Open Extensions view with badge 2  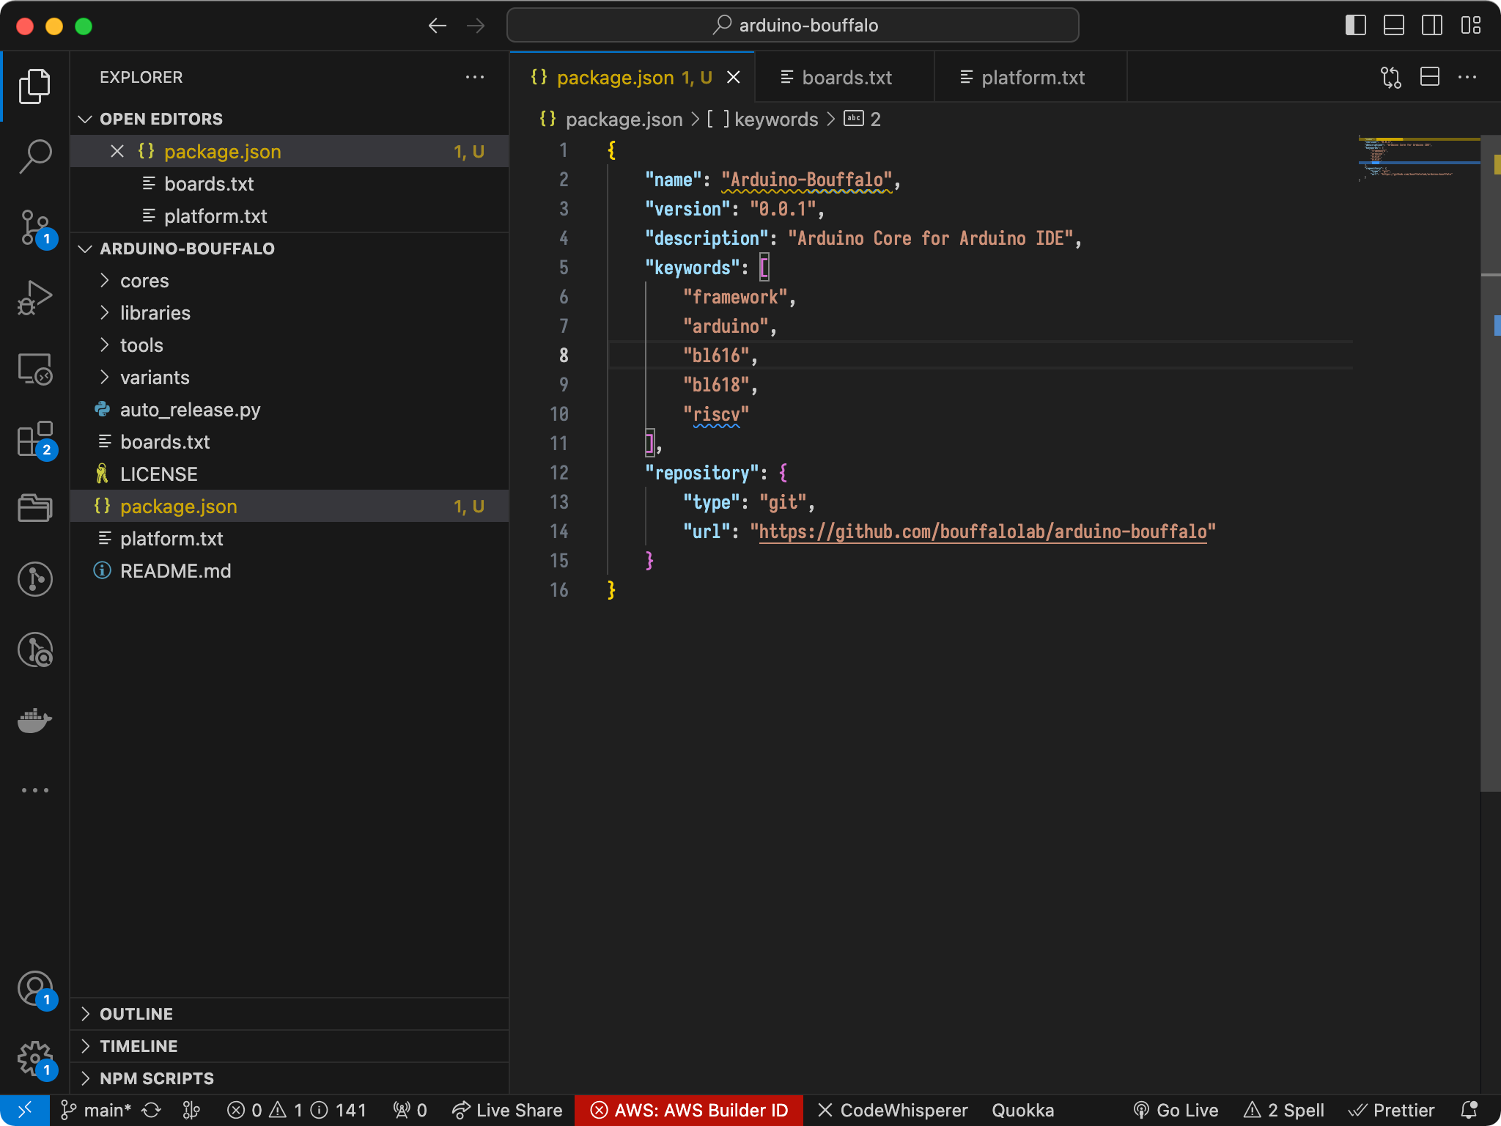click(x=34, y=438)
